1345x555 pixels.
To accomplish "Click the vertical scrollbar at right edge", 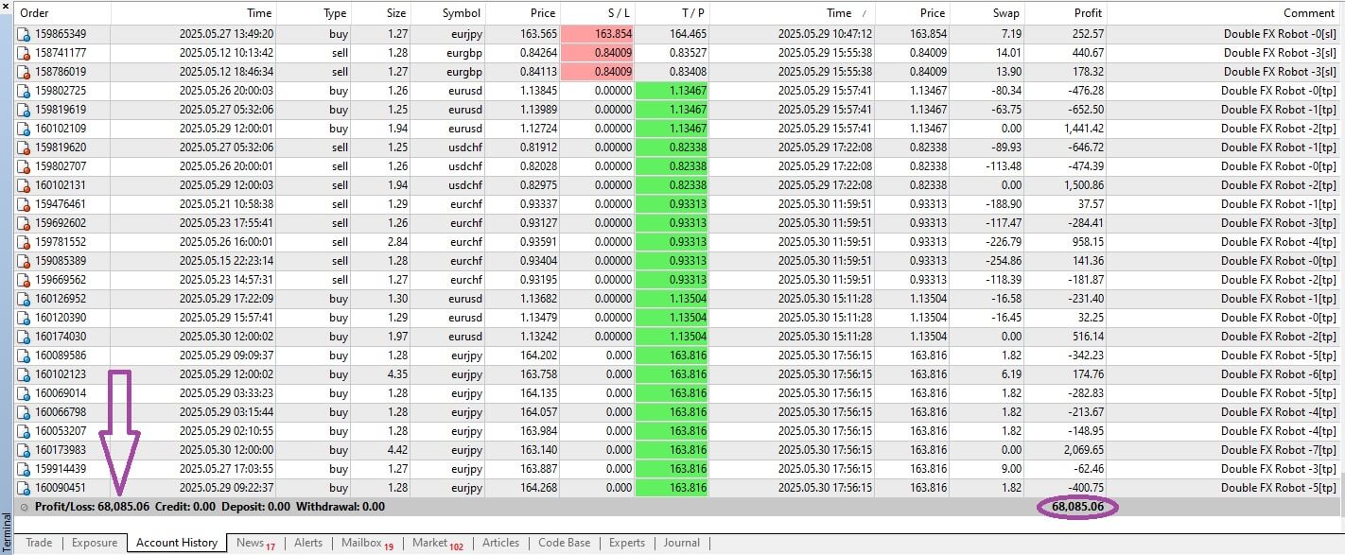I will [1340, 255].
